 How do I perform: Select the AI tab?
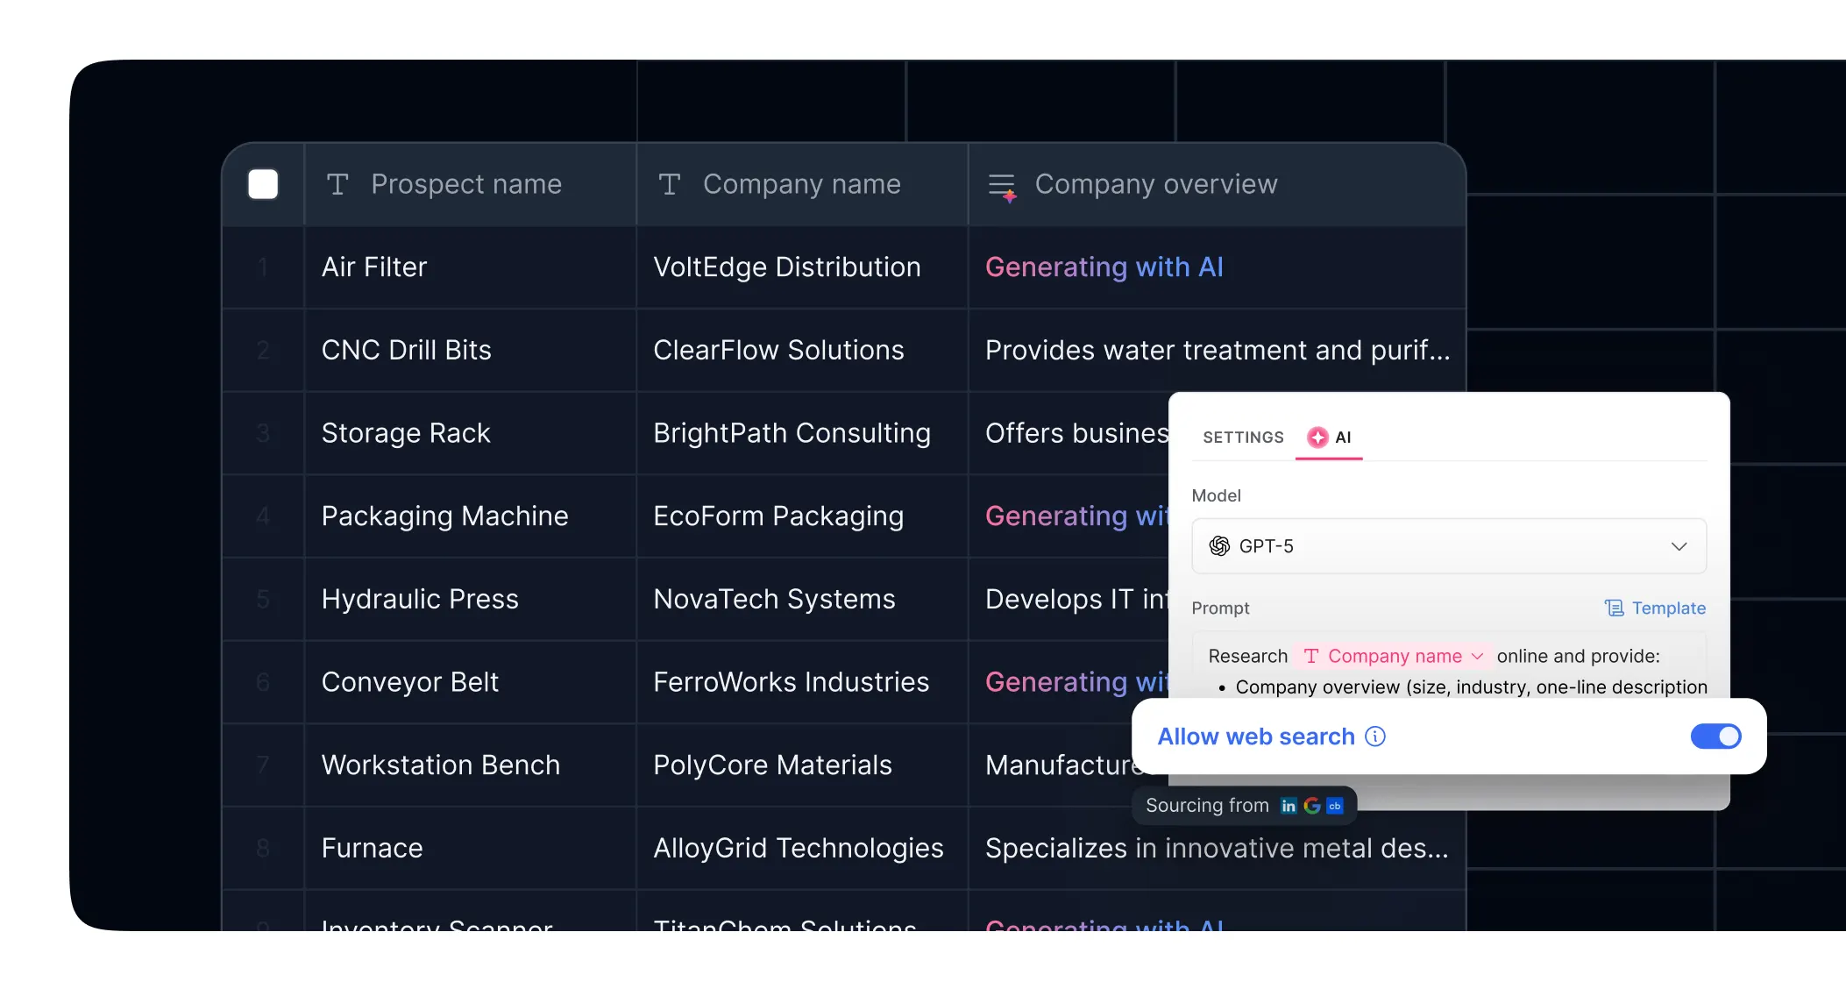1342,438
